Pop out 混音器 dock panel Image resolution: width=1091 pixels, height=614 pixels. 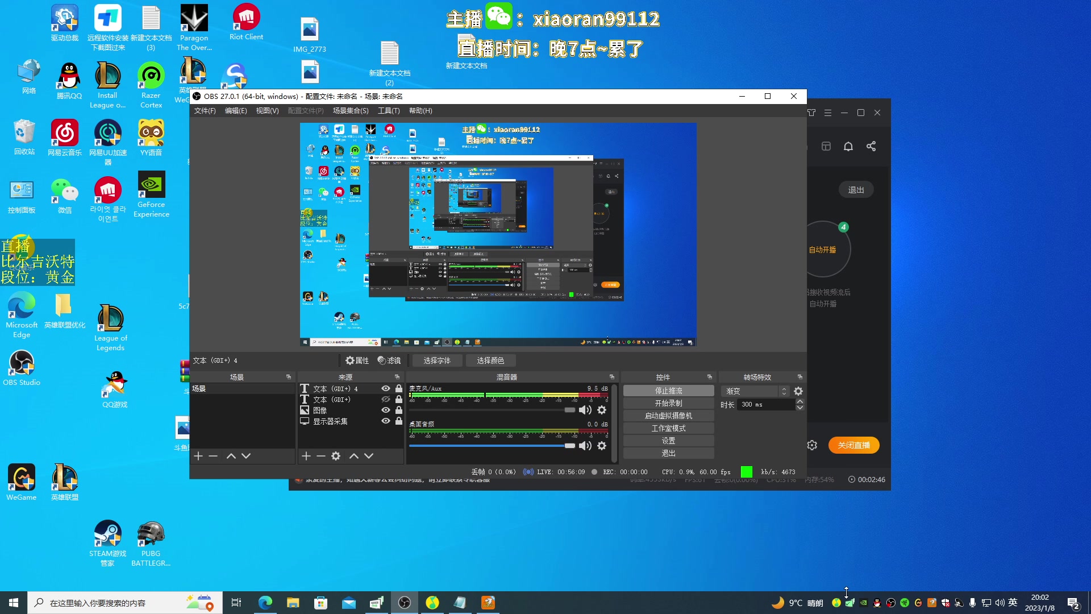[612, 377]
